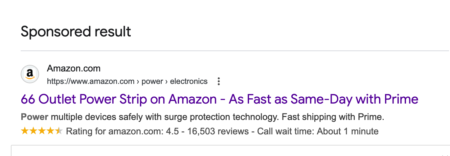This screenshot has height=156, width=450.
Task: Click the 'Sponsored result' heading
Action: coord(76,31)
